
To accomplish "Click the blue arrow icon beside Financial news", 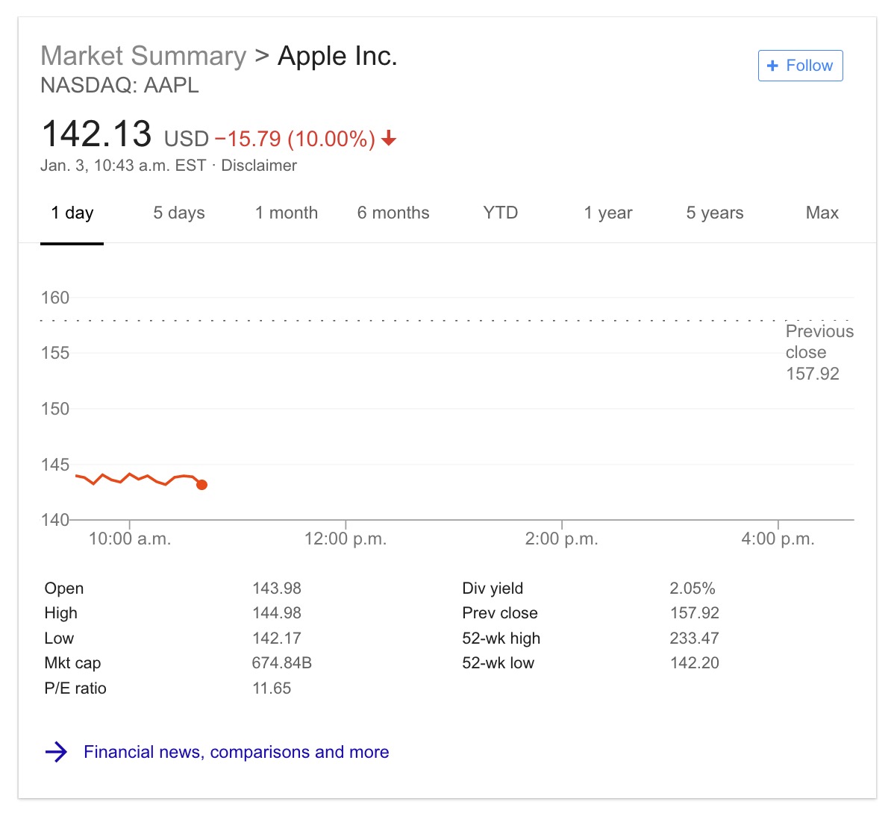I will click(56, 752).
